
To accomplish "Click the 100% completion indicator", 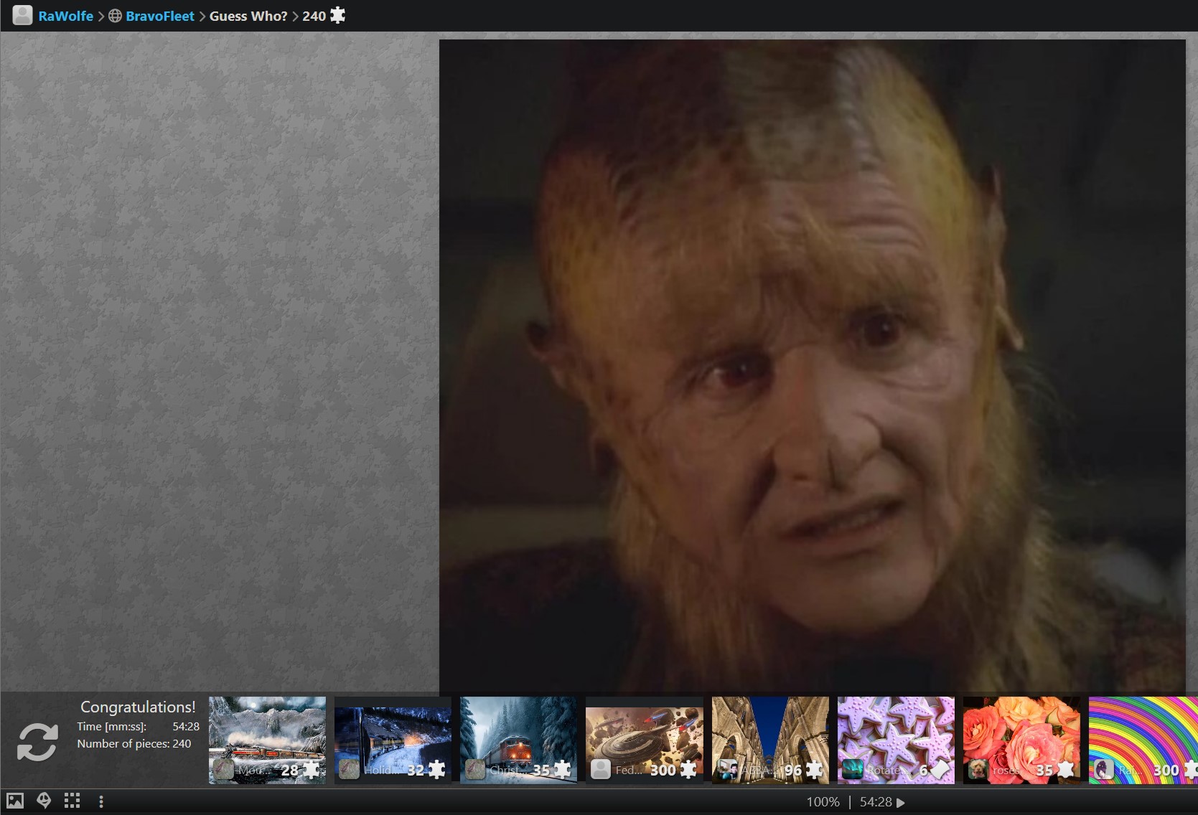I will pyautogui.click(x=823, y=801).
